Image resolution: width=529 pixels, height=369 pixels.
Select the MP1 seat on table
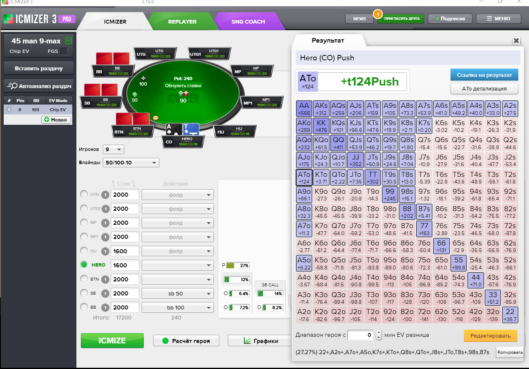(262, 102)
